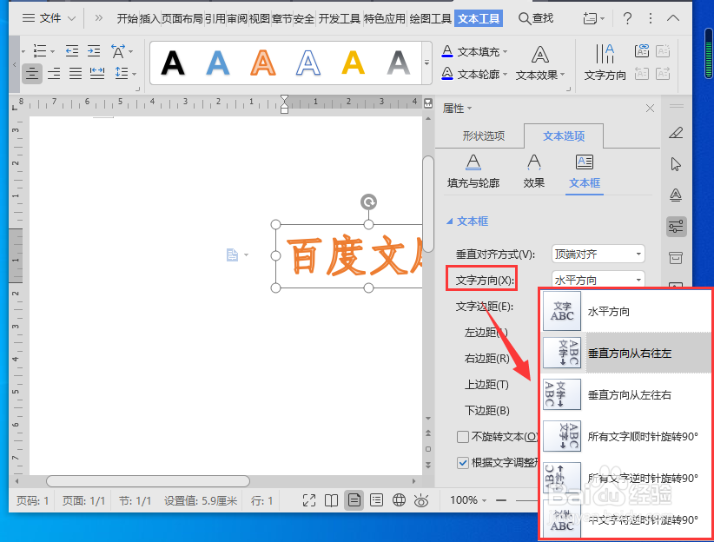Click the center align icon

[32, 73]
